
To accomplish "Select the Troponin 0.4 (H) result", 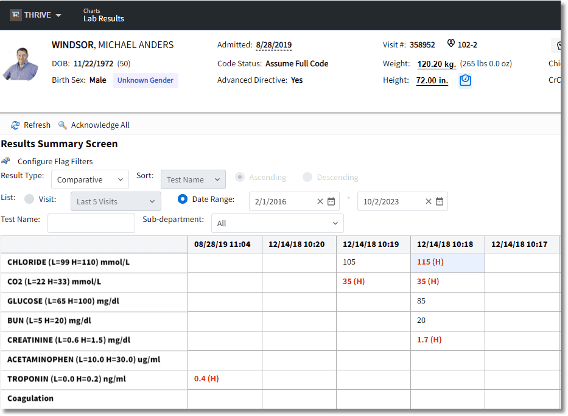I will [x=225, y=379].
